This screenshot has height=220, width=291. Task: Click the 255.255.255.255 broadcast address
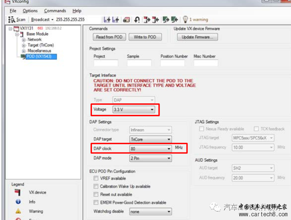[70, 19]
